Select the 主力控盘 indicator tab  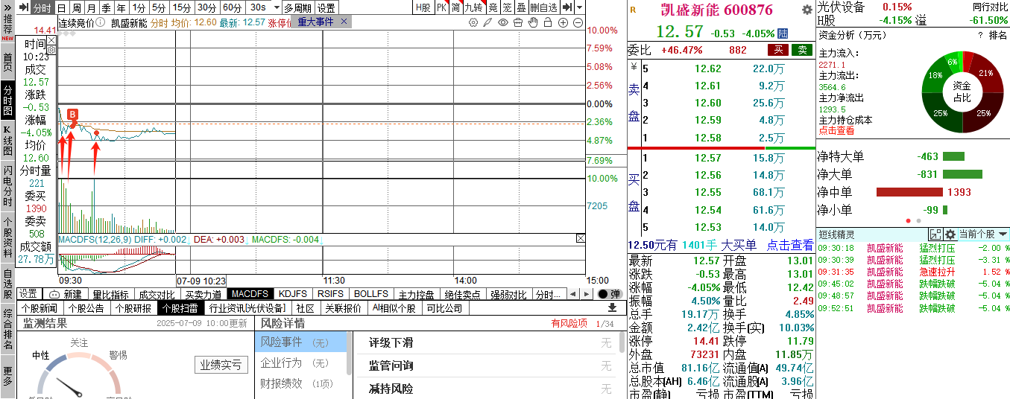(x=415, y=294)
